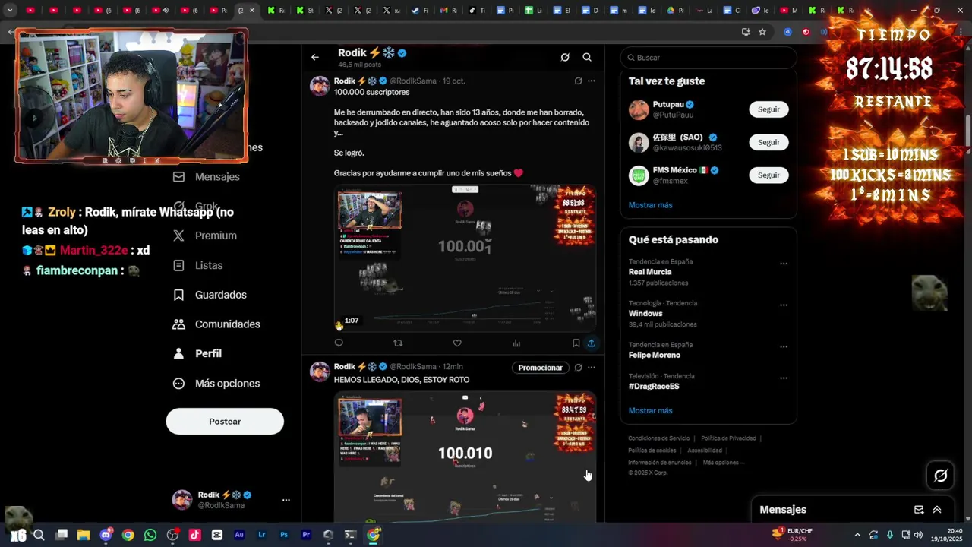Open options for Windows trend

(784, 305)
